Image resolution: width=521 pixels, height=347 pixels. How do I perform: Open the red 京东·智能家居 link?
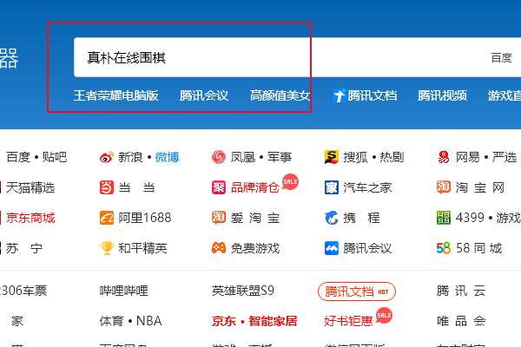(x=254, y=321)
